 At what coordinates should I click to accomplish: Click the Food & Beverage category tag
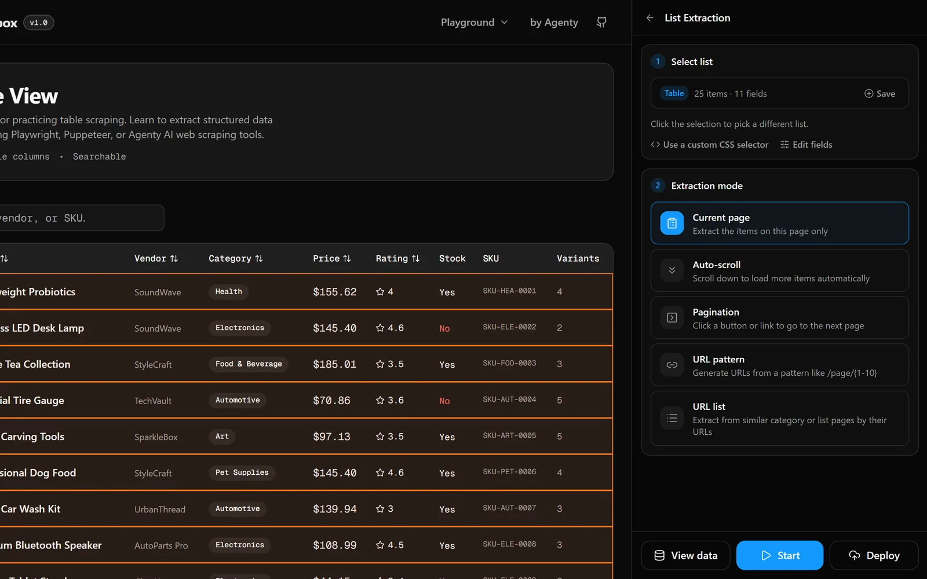click(x=249, y=364)
